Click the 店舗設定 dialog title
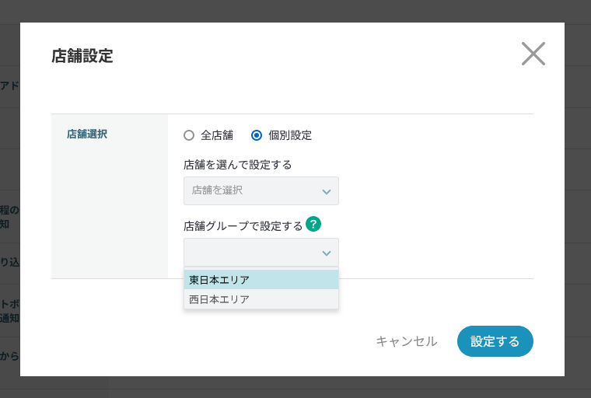The width and height of the screenshot is (591, 398). 82,56
